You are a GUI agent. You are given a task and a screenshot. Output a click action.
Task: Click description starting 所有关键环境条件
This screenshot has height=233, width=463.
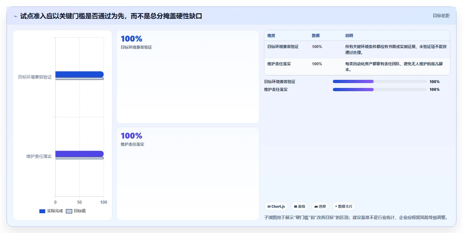pyautogui.click(x=396, y=50)
